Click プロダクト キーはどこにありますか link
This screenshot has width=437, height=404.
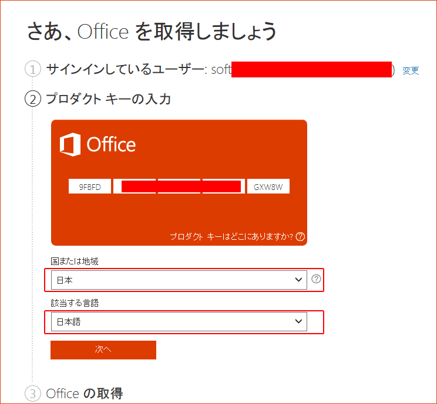(231, 237)
